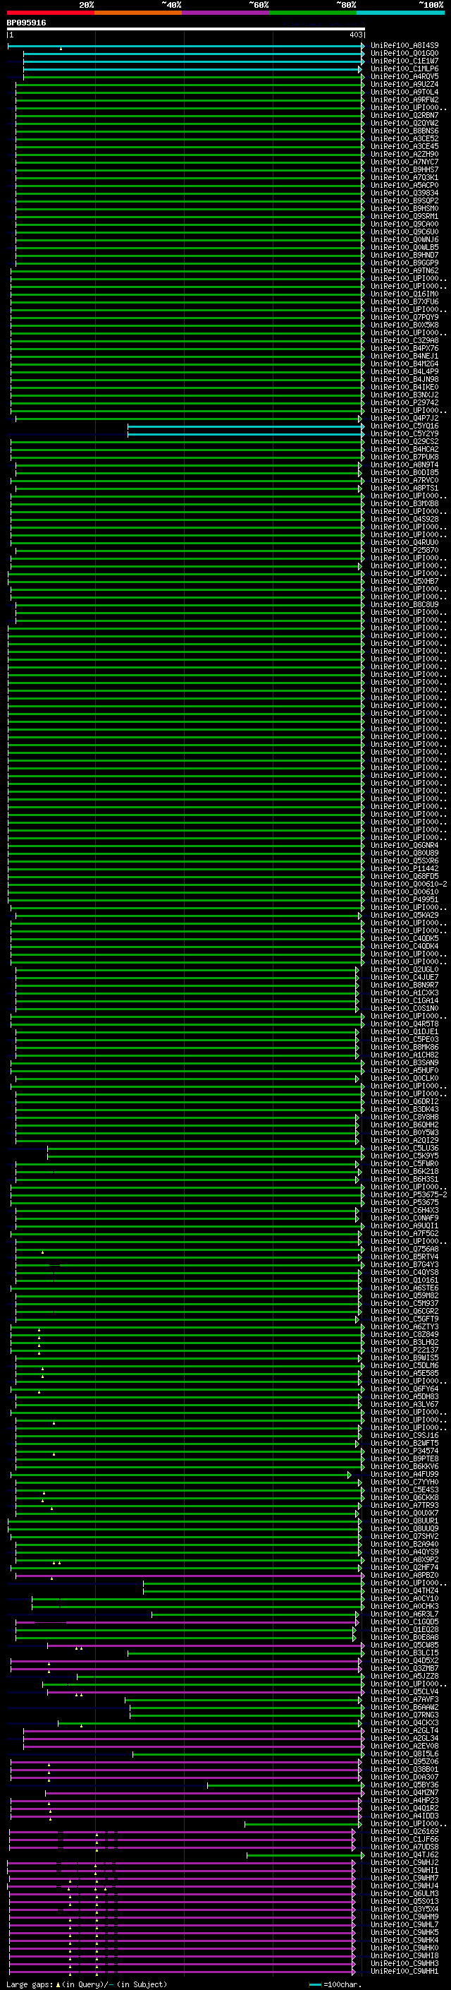The height and width of the screenshot is (1990, 451).
Task: Select the UniRef100_C5LU36 entry
Action: (404, 1148)
